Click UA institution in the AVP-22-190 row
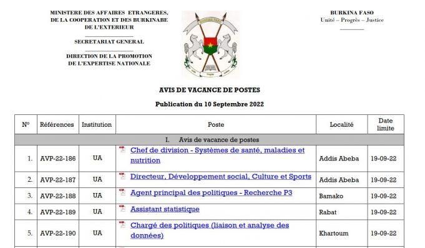 click(x=97, y=233)
